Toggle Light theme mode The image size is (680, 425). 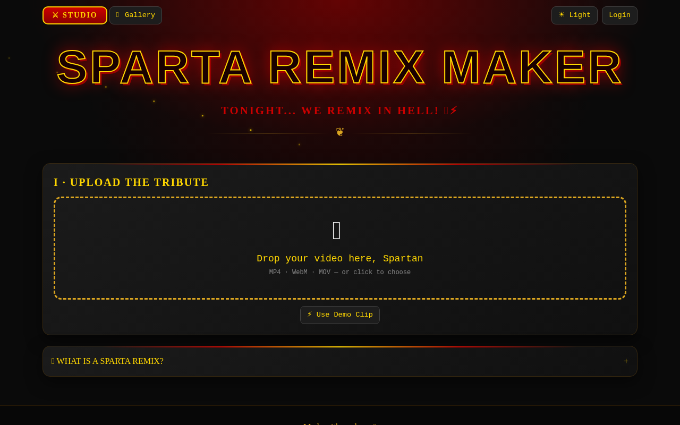[x=574, y=15]
